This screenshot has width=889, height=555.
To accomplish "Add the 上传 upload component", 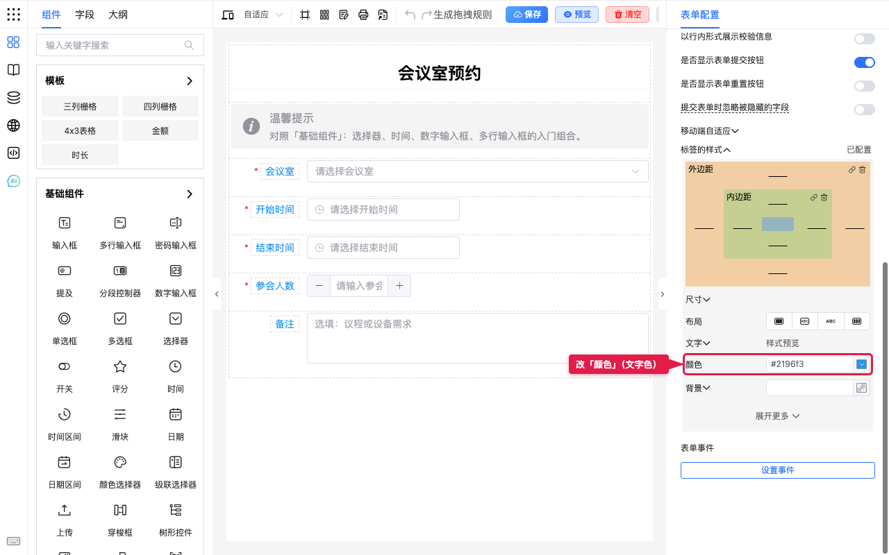I will coord(65,520).
